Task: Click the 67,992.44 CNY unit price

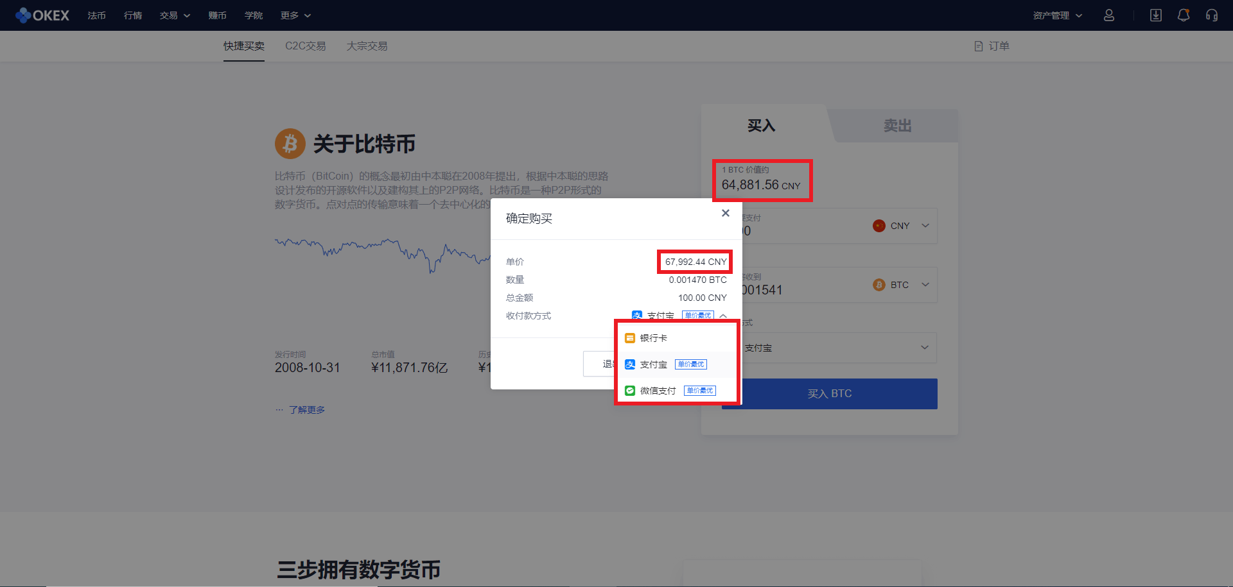Action: tap(696, 262)
